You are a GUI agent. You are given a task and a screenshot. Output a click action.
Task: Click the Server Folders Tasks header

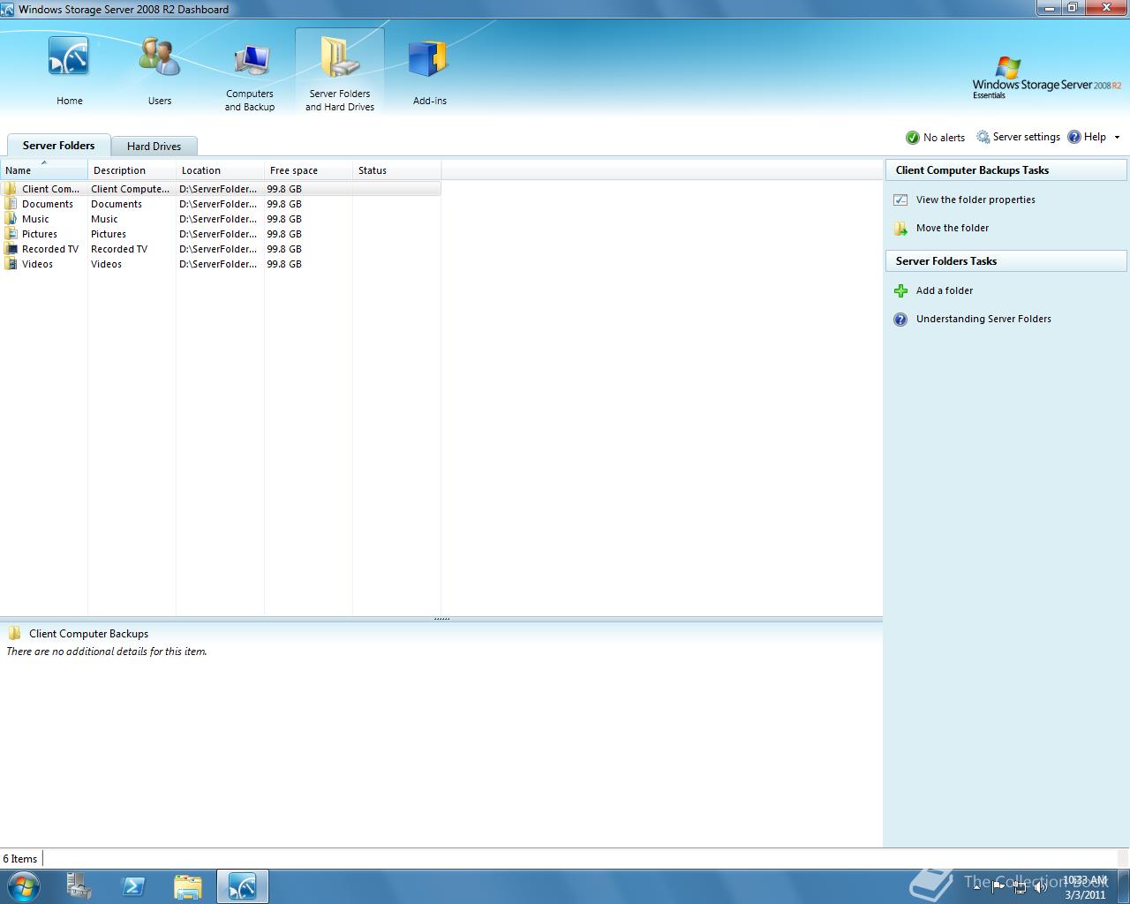[1006, 261]
